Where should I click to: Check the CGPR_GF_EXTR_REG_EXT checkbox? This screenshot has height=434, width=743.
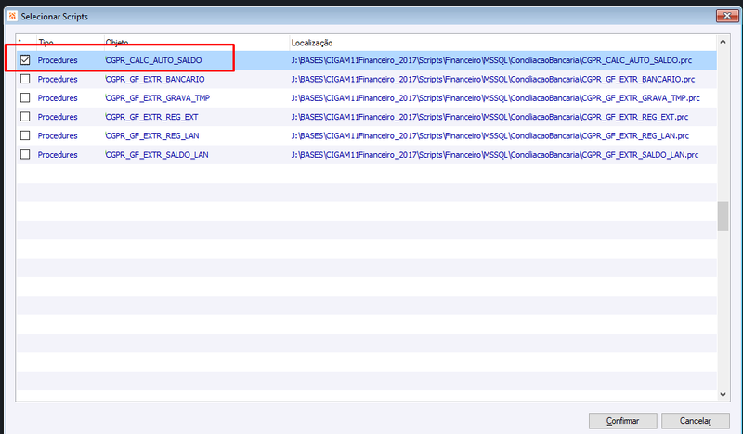click(25, 117)
